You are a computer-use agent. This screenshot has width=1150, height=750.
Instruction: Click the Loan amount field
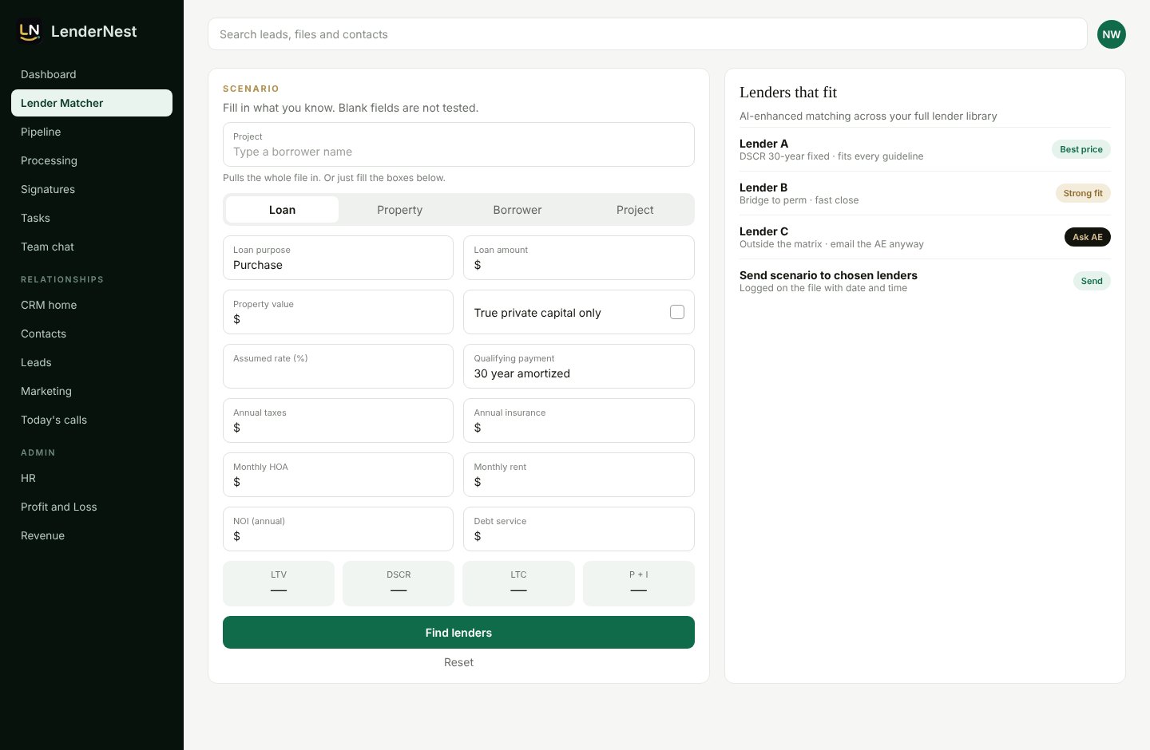579,258
